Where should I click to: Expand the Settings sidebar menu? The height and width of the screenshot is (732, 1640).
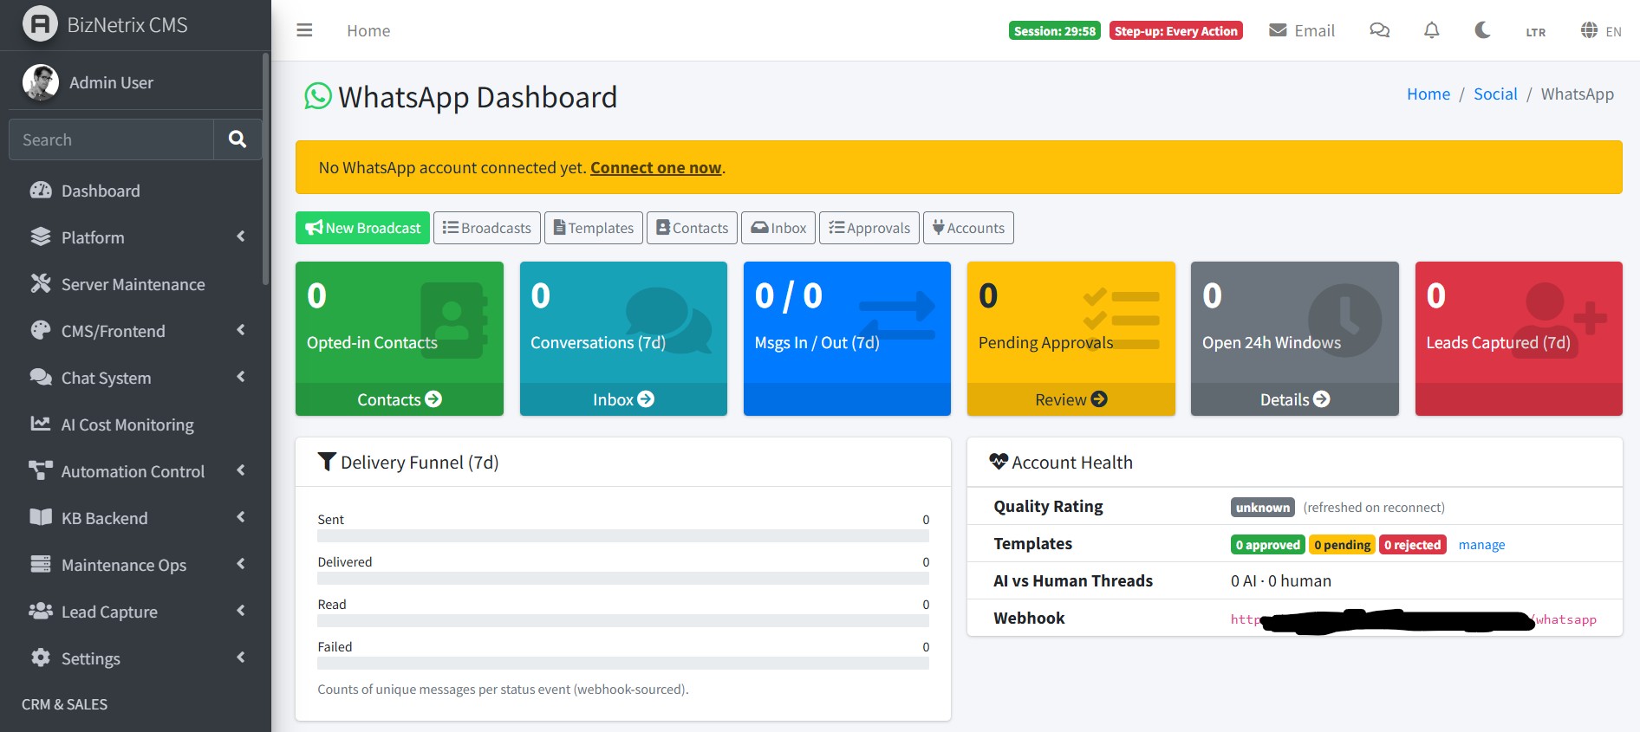[135, 658]
